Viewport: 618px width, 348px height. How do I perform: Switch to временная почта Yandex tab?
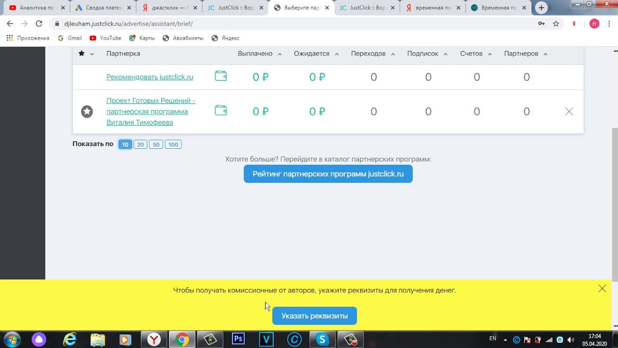pyautogui.click(x=433, y=8)
